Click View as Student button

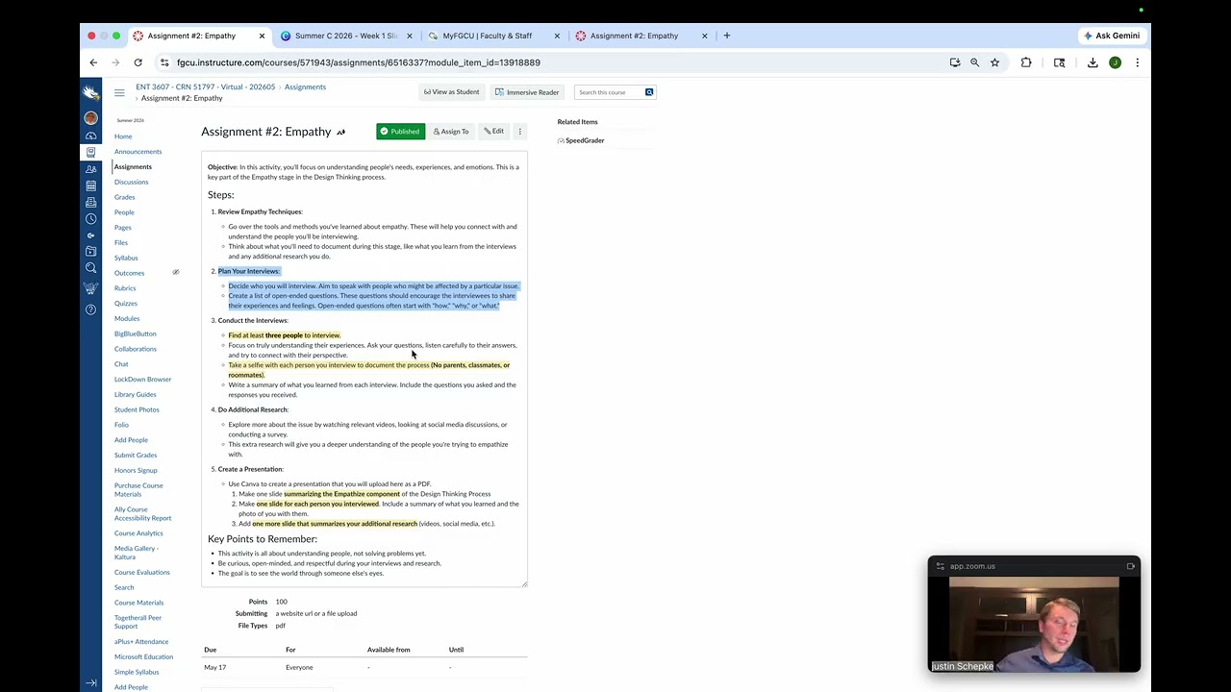click(x=451, y=92)
